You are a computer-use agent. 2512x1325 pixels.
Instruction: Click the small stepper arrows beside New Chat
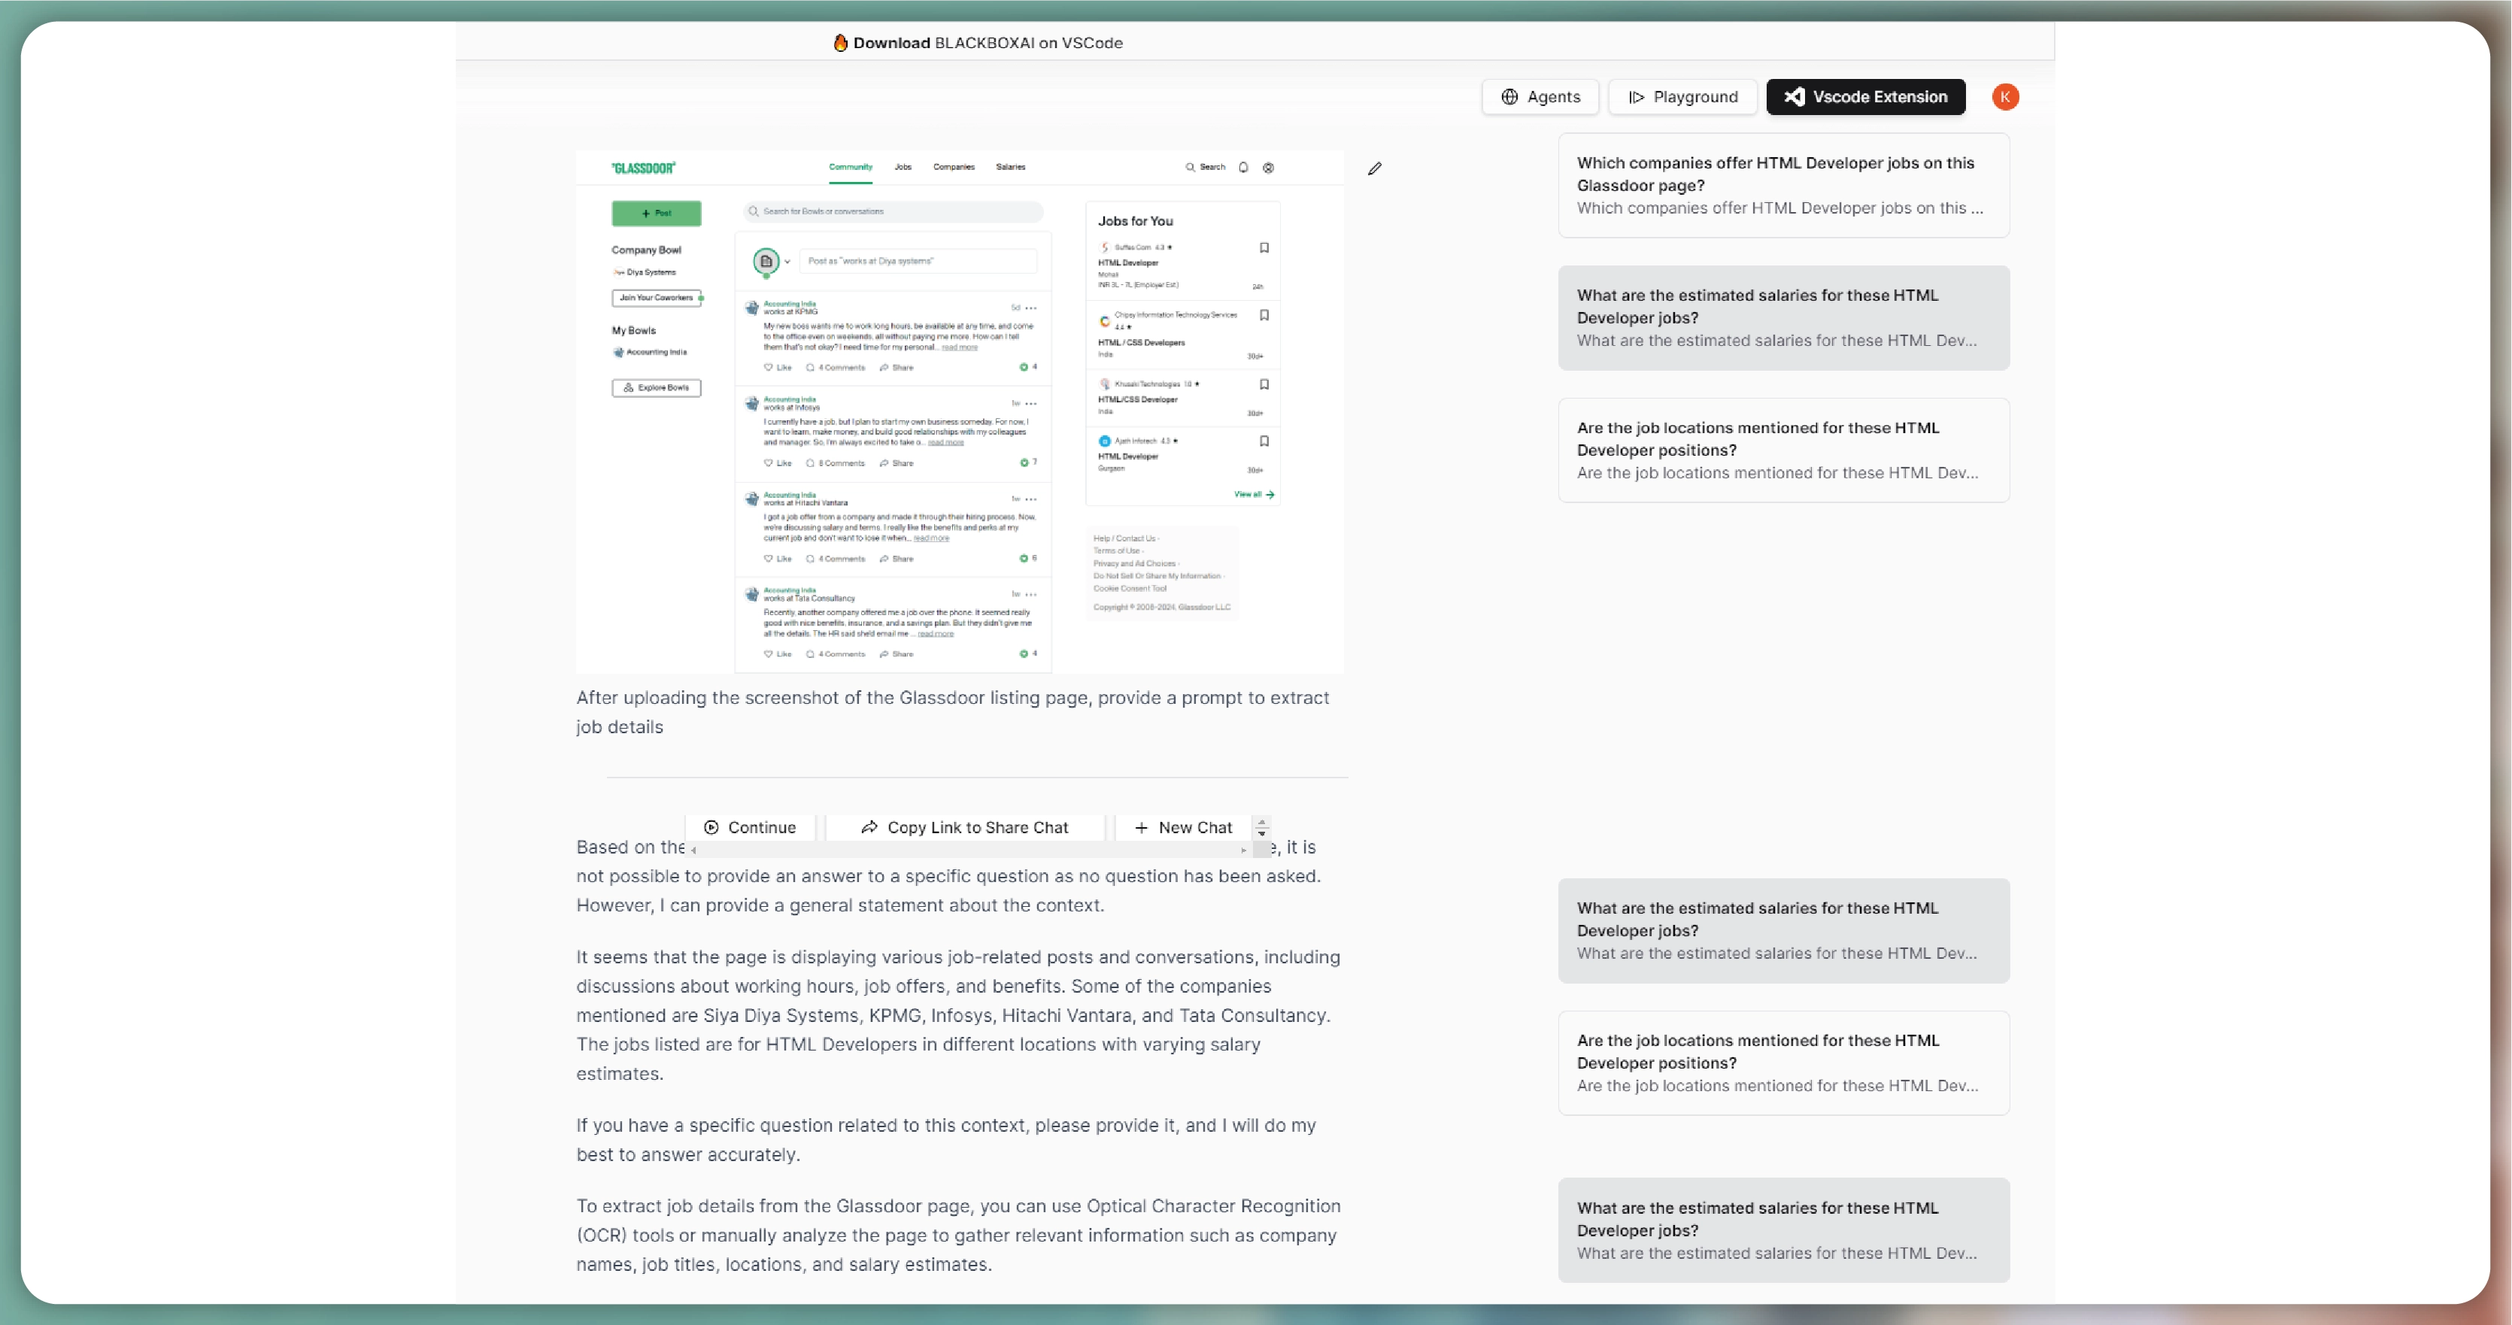pos(1261,826)
